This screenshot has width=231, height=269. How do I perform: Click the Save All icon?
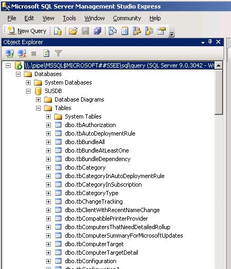tap(97, 31)
